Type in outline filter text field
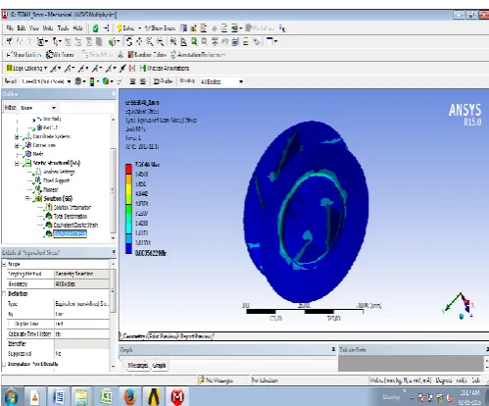489x406 pixels. coord(86,108)
